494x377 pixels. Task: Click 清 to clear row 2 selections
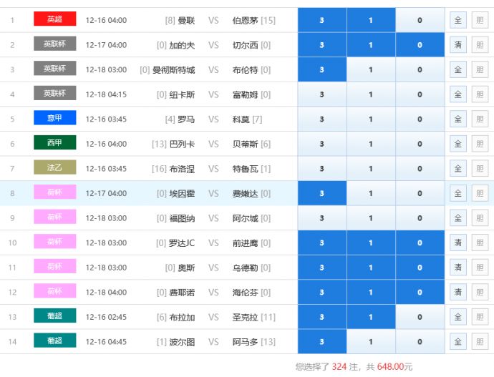pyautogui.click(x=458, y=45)
